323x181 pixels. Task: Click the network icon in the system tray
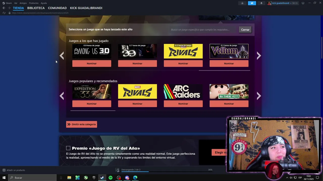(x=295, y=178)
